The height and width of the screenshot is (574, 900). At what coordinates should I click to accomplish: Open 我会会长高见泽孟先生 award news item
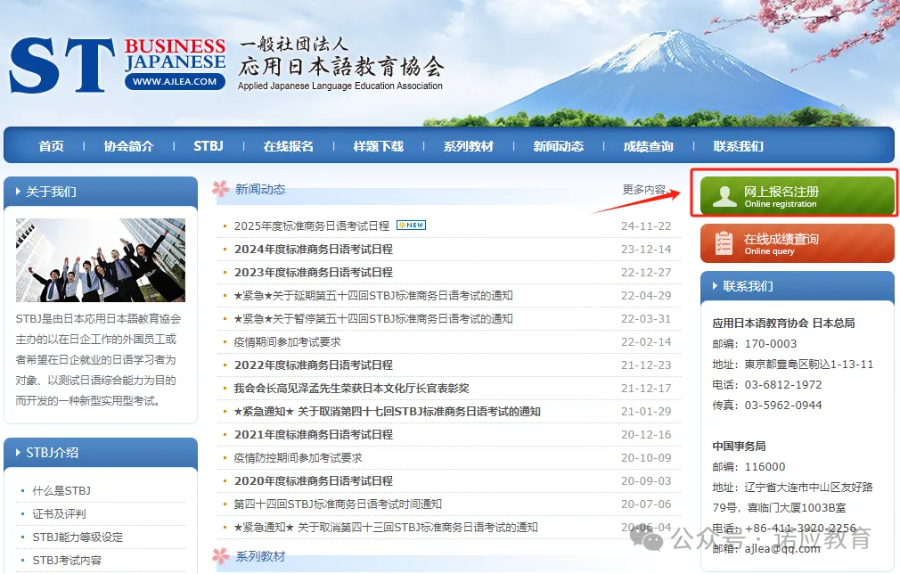pyautogui.click(x=351, y=388)
